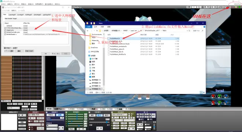242x132 pixels.
Task: Open the Explorer File ribbon tab
Action: 89,27
